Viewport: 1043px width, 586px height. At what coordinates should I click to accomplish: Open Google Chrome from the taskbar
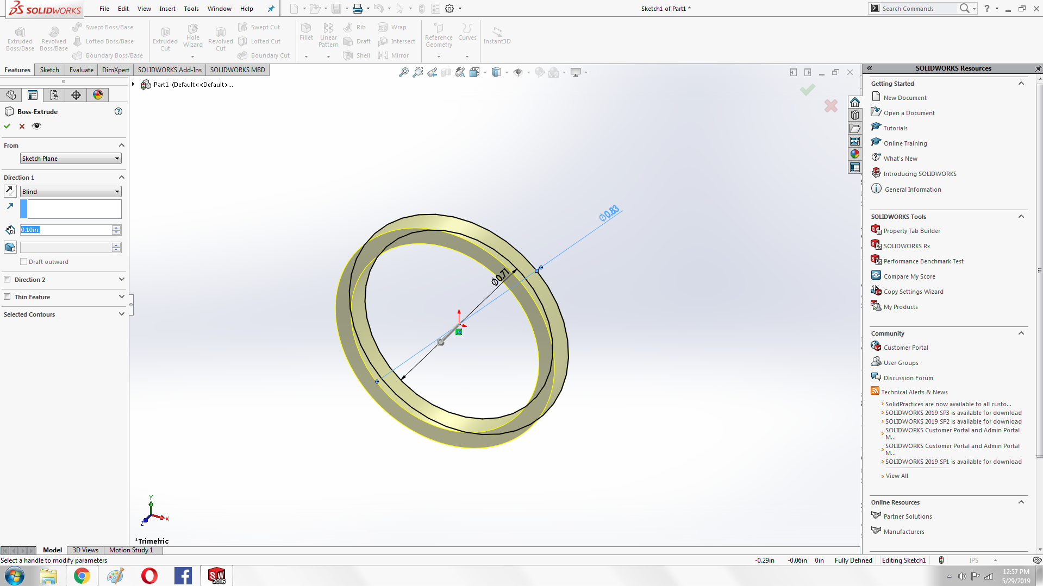pos(82,576)
